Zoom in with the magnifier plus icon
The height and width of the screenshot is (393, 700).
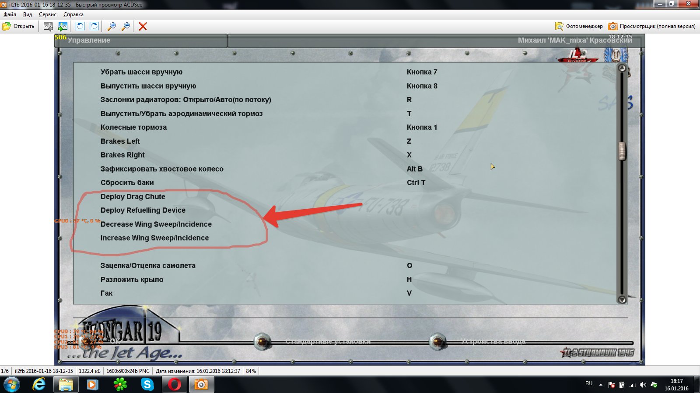(112, 26)
